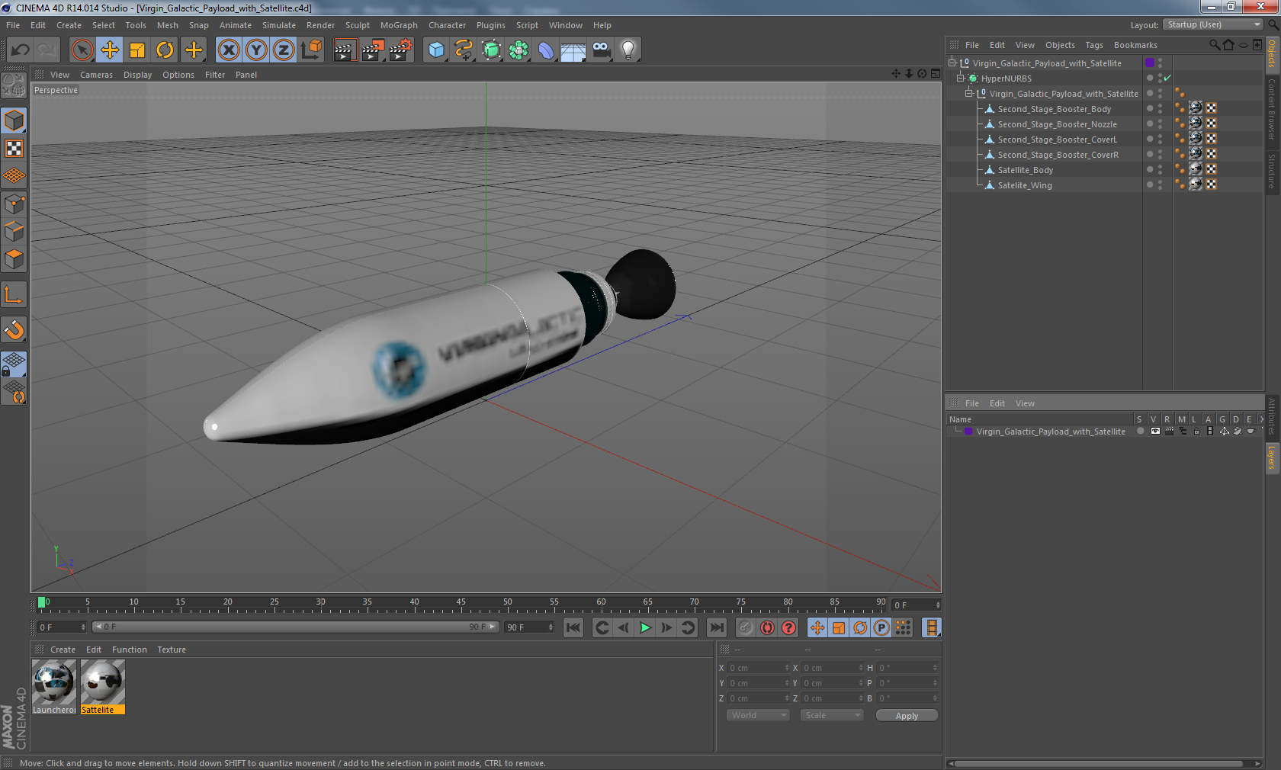Toggle snapping magnet icon
Screen dimensions: 1281x770
[x=14, y=329]
